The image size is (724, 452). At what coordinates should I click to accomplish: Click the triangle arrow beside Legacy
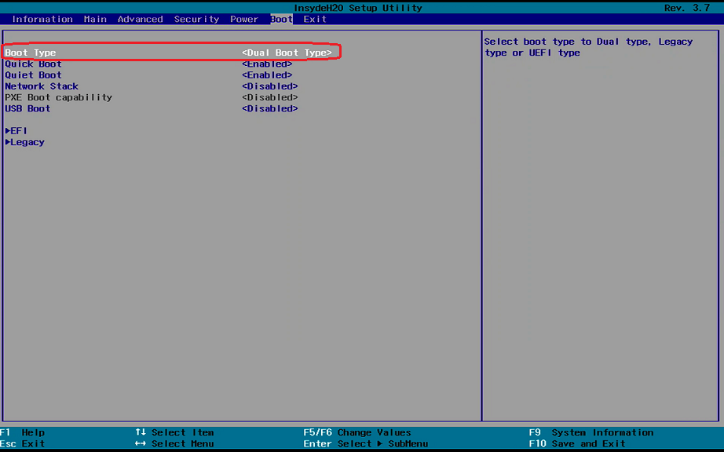point(8,142)
